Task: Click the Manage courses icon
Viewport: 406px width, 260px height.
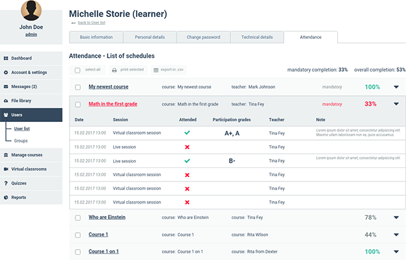Action: (x=6, y=155)
